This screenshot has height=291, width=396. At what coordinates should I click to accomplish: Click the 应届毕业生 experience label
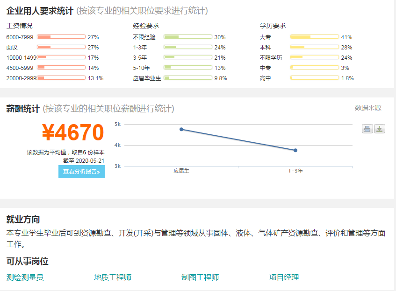tap(147, 78)
